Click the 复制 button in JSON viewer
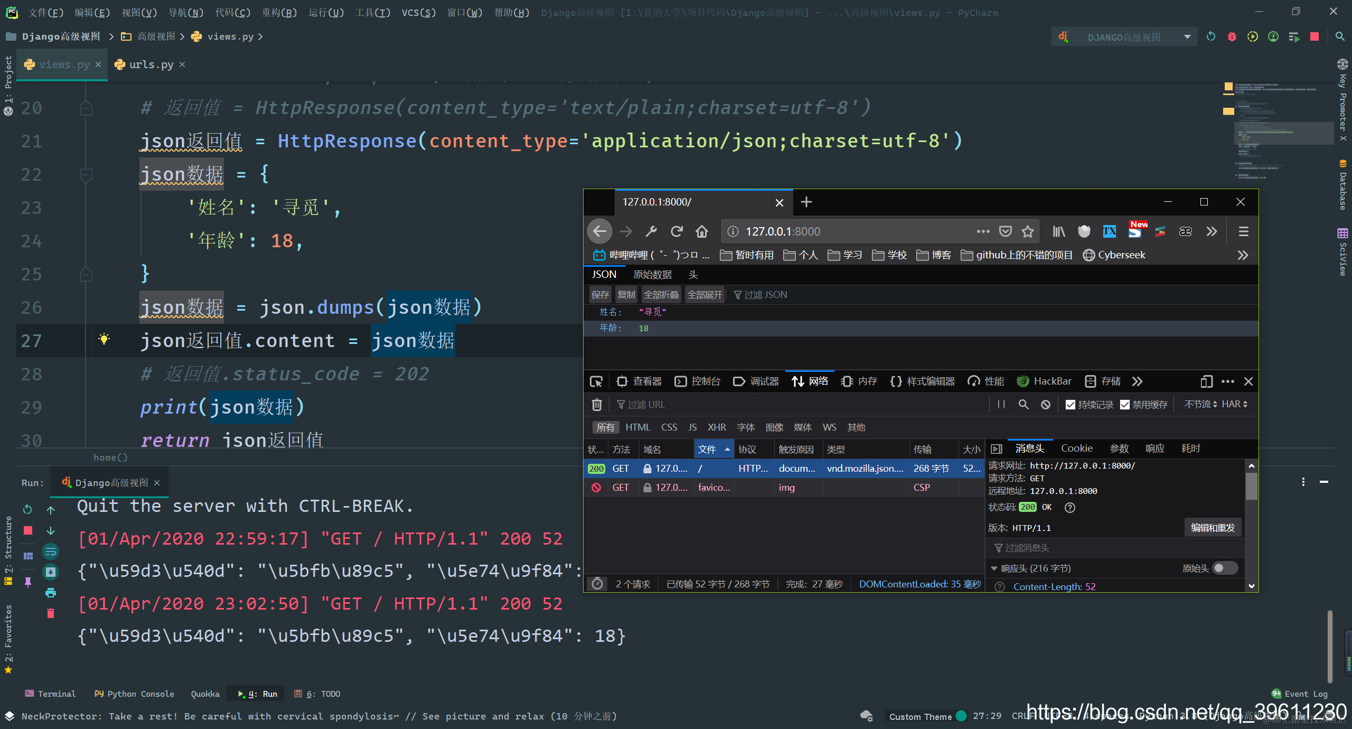This screenshot has width=1352, height=729. pyautogui.click(x=626, y=295)
